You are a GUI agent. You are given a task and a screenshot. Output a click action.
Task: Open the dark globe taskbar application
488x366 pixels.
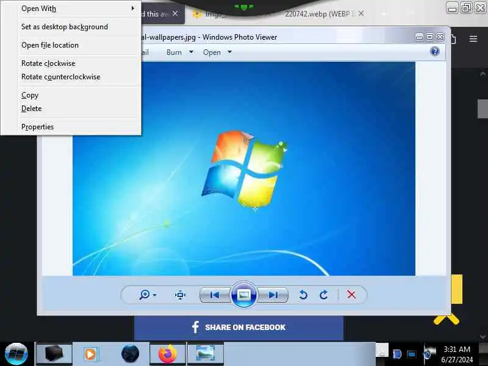pos(130,354)
